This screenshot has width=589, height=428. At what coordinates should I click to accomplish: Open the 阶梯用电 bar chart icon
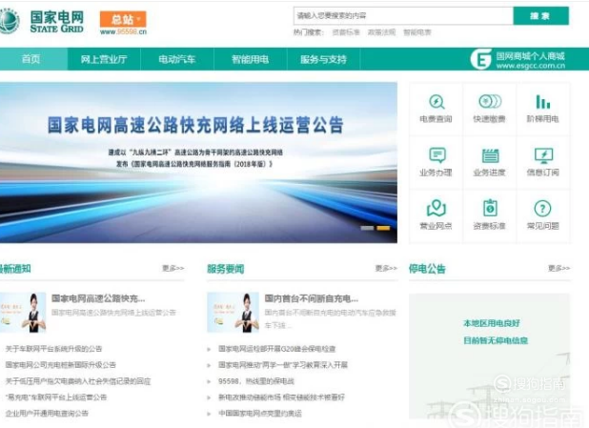(x=543, y=102)
